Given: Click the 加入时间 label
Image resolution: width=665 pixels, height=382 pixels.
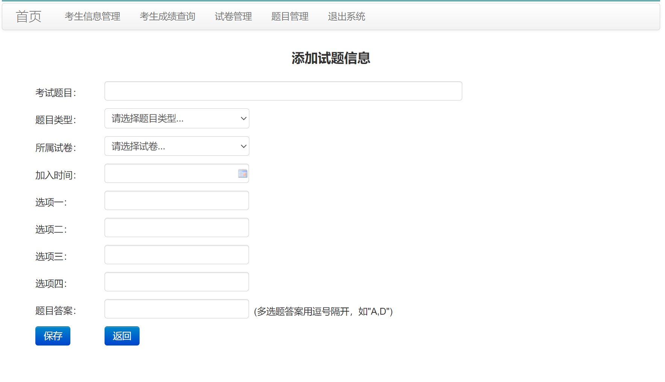Looking at the screenshot, I should [56, 175].
